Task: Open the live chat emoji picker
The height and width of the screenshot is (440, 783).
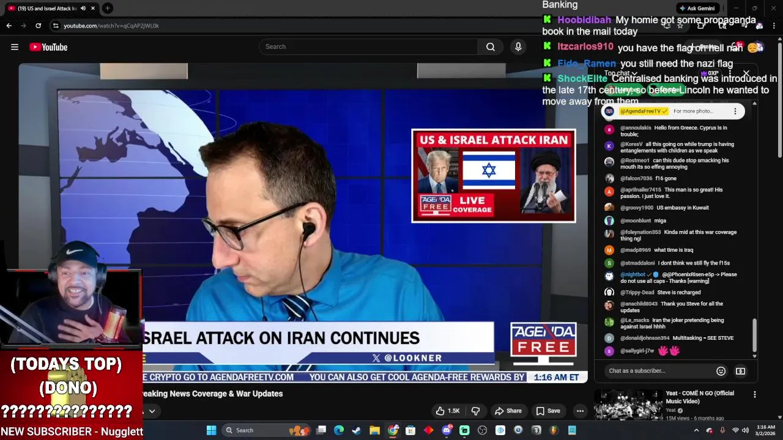Action: point(721,371)
